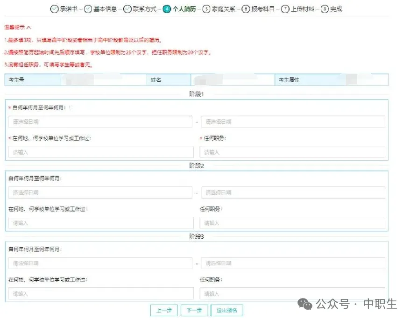Image resolution: width=410 pixels, height=320 pixels.
Task: Select the 上传材料 step label
Action: (303, 9)
